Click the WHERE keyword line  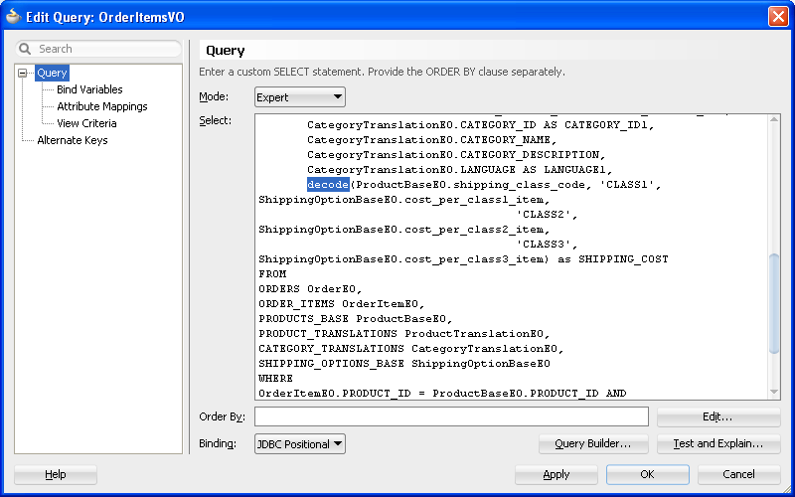click(276, 379)
